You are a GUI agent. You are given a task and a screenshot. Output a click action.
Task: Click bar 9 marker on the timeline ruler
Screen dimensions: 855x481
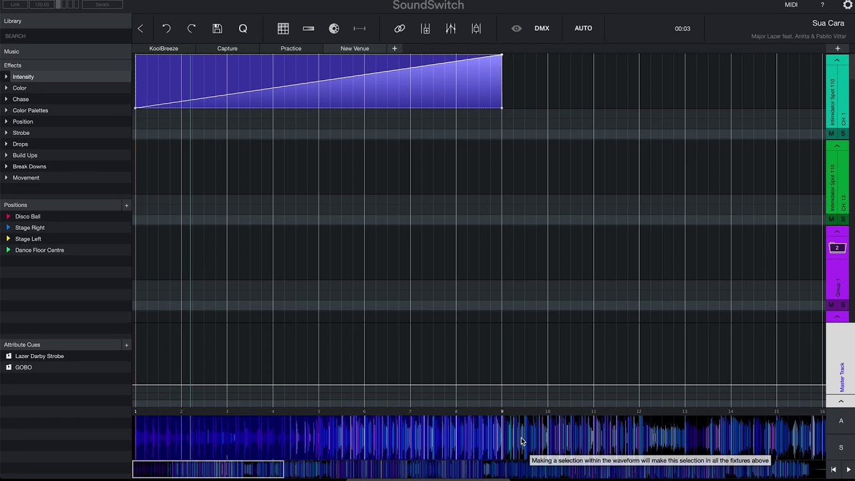tap(502, 412)
